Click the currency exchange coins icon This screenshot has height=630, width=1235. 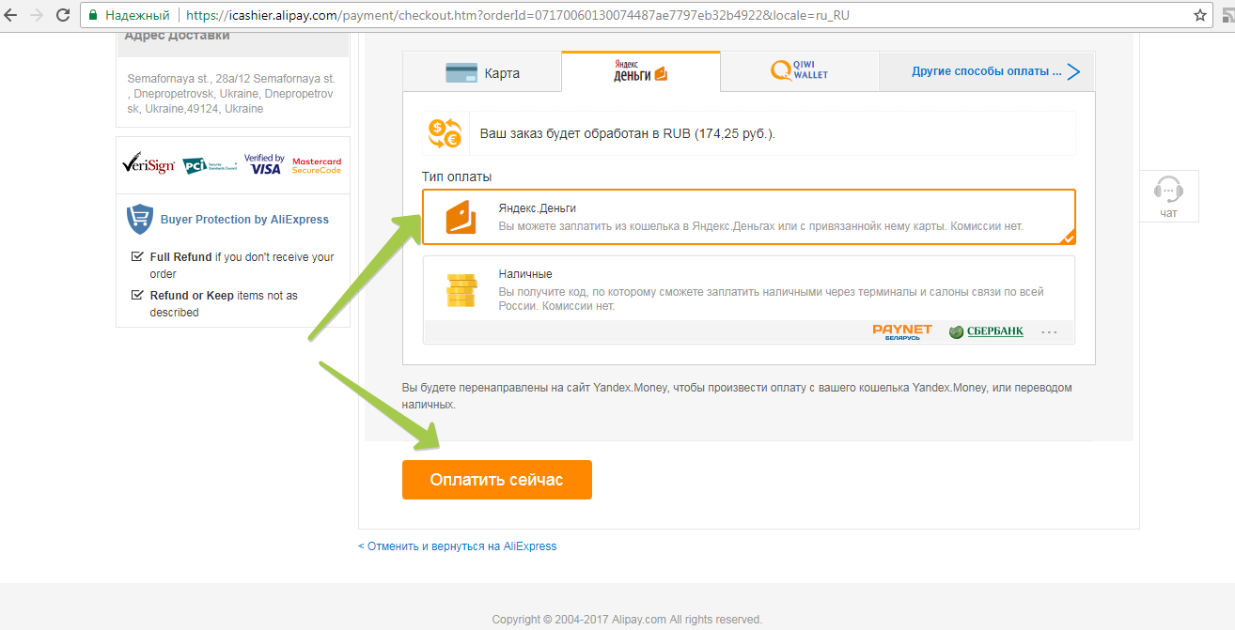(445, 133)
